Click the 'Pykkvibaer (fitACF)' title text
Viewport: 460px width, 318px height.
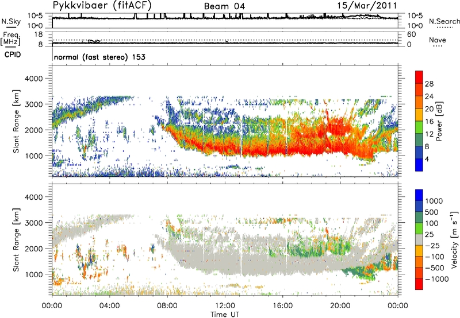[x=102, y=5]
